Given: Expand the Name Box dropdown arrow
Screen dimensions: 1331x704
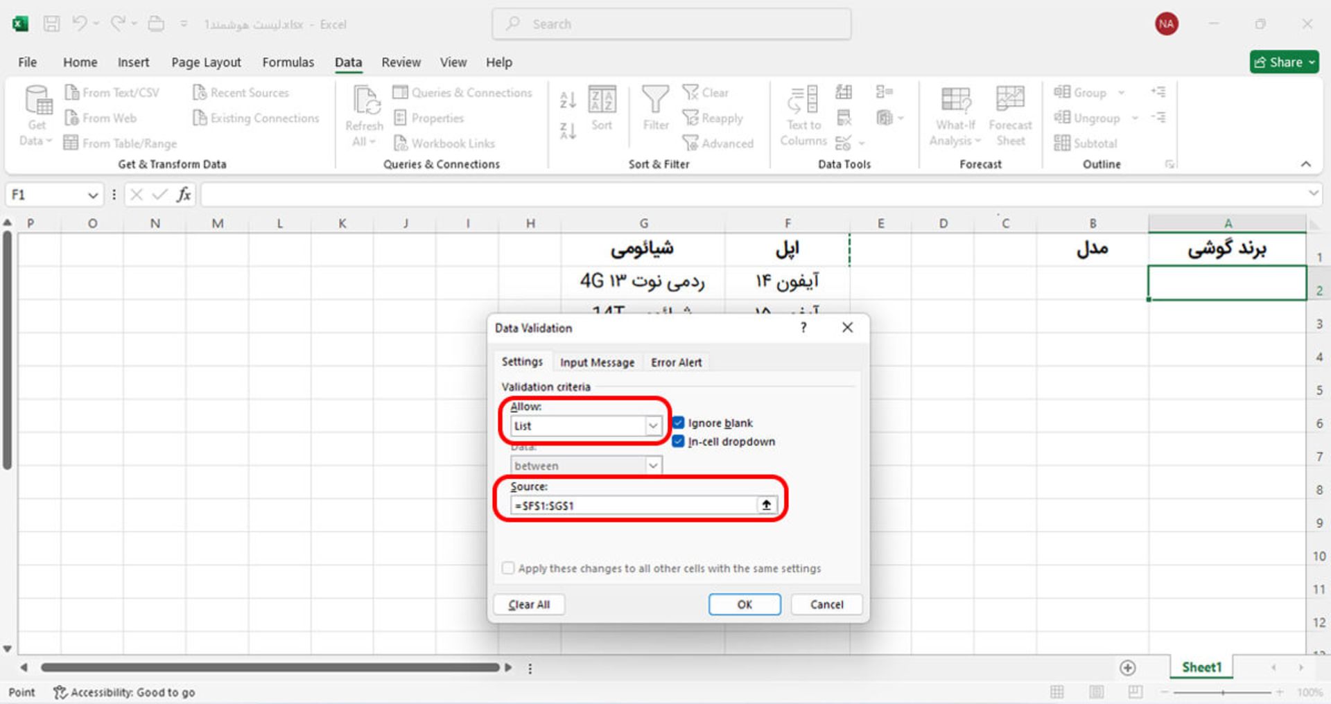Looking at the screenshot, I should pos(93,195).
